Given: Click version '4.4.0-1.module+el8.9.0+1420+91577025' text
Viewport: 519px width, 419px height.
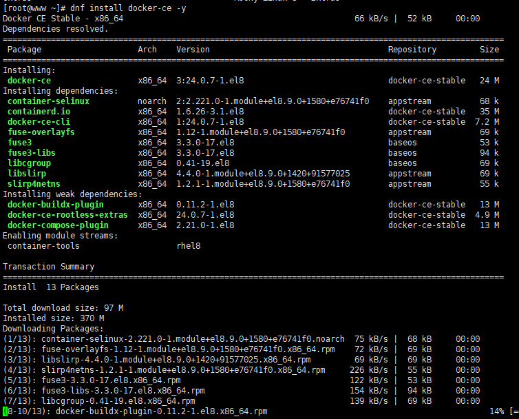Looking at the screenshot, I should pos(263,174).
